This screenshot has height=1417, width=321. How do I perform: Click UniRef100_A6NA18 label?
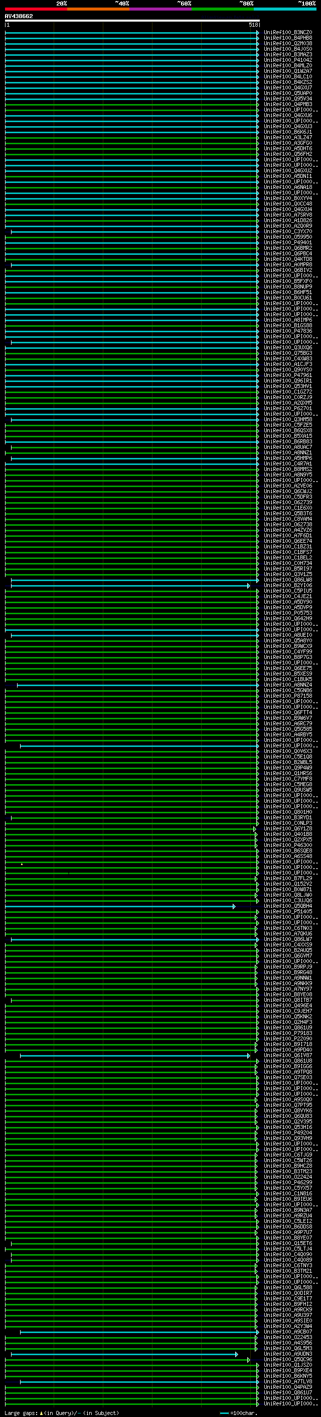tap(288, 187)
